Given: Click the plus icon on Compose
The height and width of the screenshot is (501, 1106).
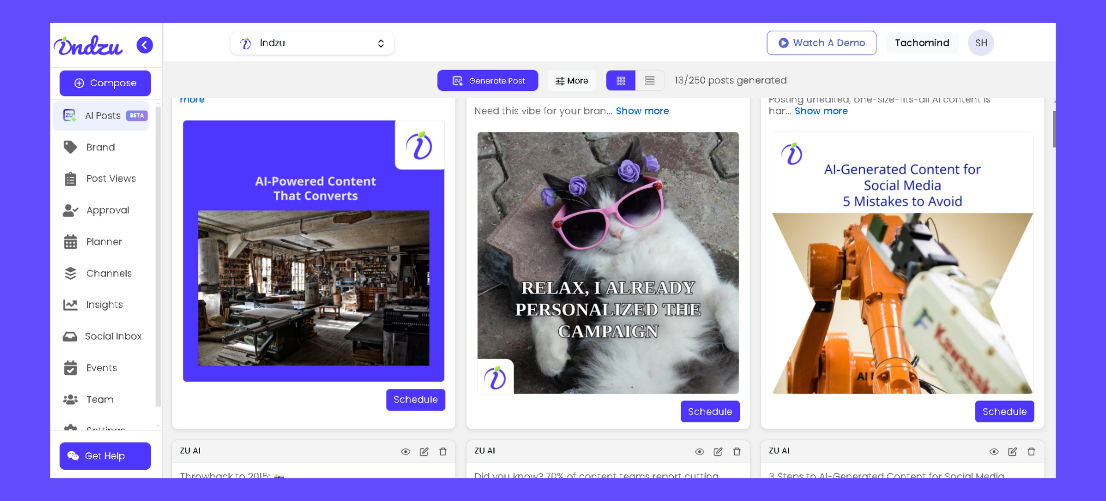Looking at the screenshot, I should [79, 83].
